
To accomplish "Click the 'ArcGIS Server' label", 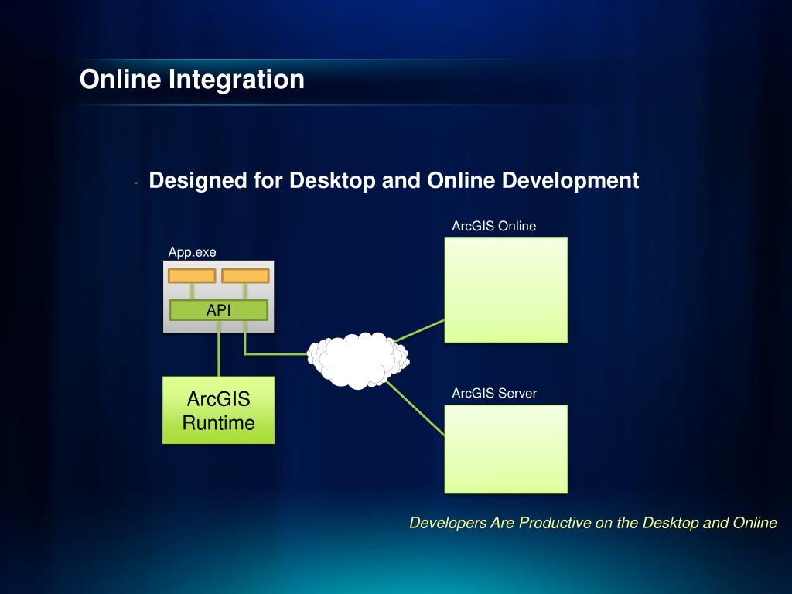I will (x=494, y=393).
